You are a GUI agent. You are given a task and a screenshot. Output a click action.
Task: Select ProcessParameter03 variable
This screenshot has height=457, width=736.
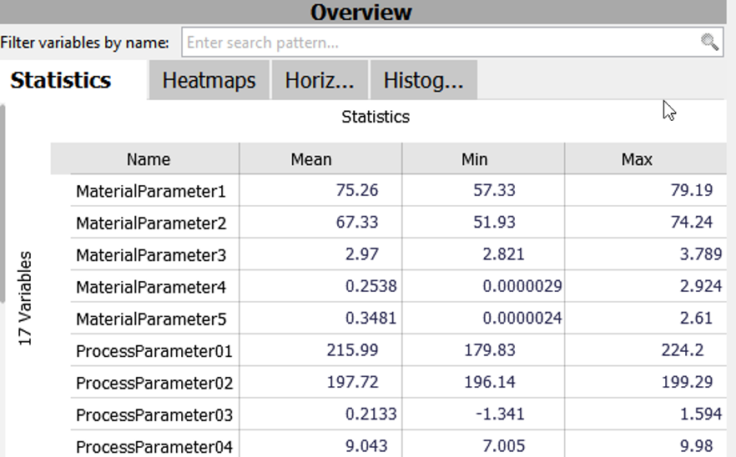[154, 414]
